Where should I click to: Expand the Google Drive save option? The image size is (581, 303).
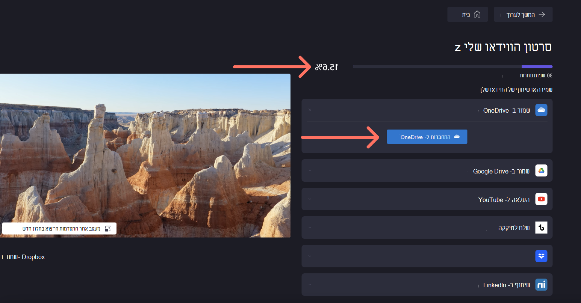(x=310, y=170)
